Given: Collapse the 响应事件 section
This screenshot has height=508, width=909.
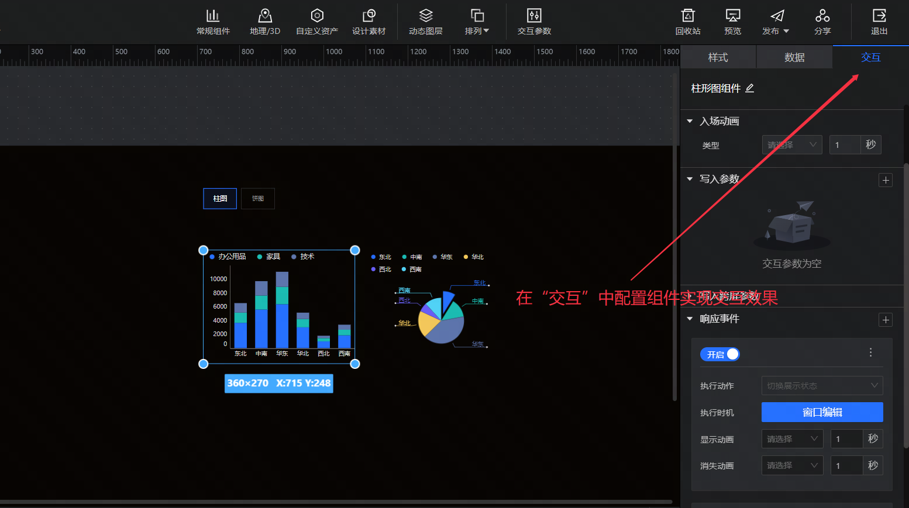Looking at the screenshot, I should [690, 319].
